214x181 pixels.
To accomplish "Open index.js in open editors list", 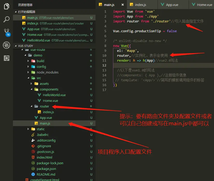I will tap(54, 23).
